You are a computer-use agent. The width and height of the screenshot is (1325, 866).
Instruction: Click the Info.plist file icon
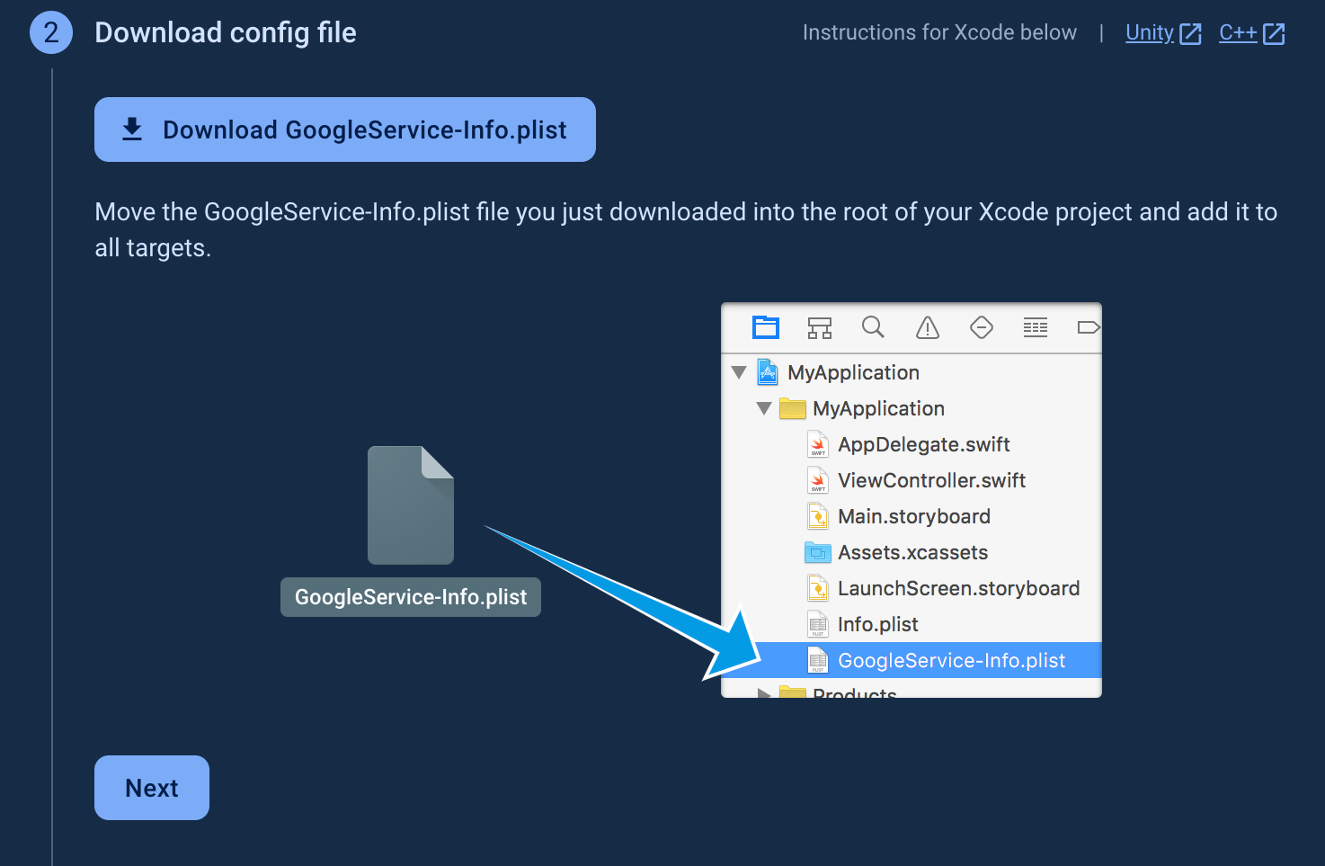(x=818, y=624)
